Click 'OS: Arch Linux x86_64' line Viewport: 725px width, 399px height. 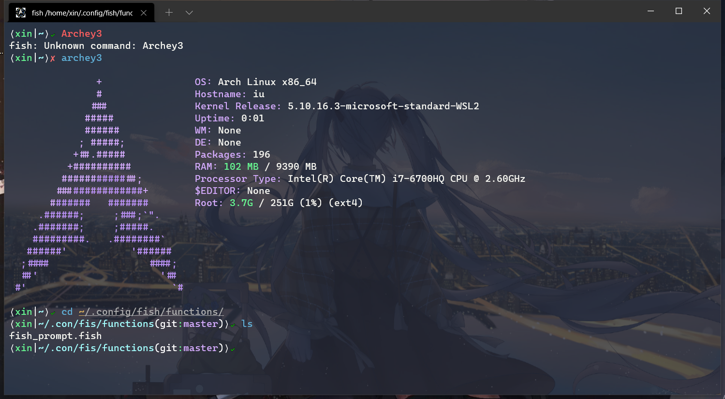[x=255, y=82]
